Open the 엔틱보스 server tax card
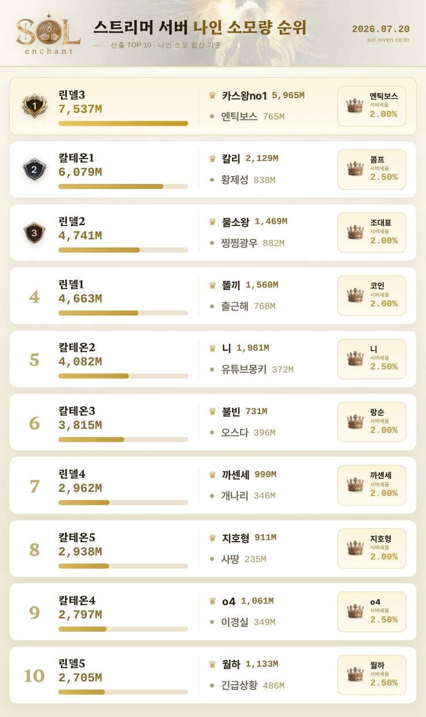 tap(371, 106)
